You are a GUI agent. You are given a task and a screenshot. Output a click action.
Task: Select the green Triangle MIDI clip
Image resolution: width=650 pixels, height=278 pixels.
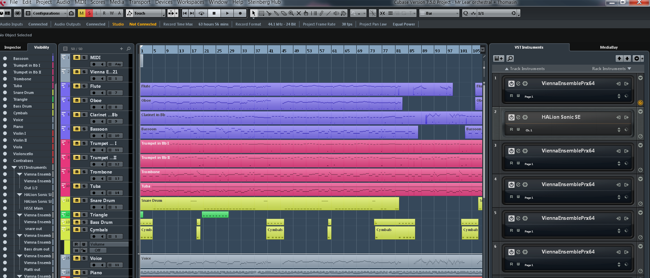coord(215,215)
